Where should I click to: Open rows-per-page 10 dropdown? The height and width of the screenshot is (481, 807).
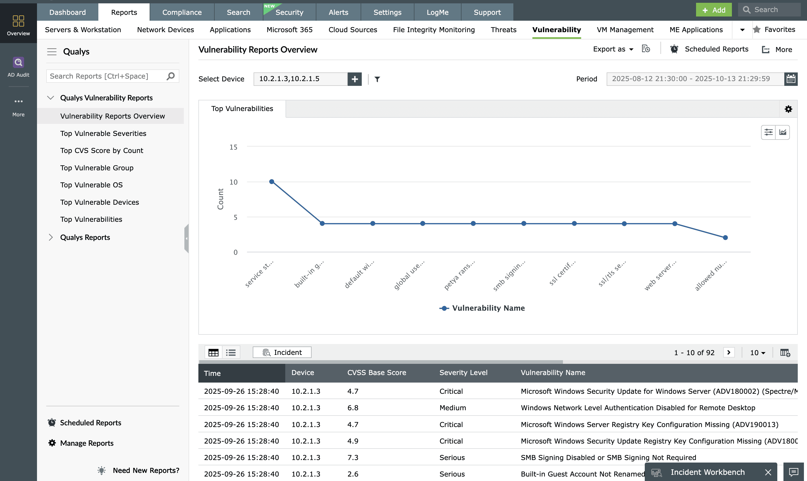[x=758, y=352]
